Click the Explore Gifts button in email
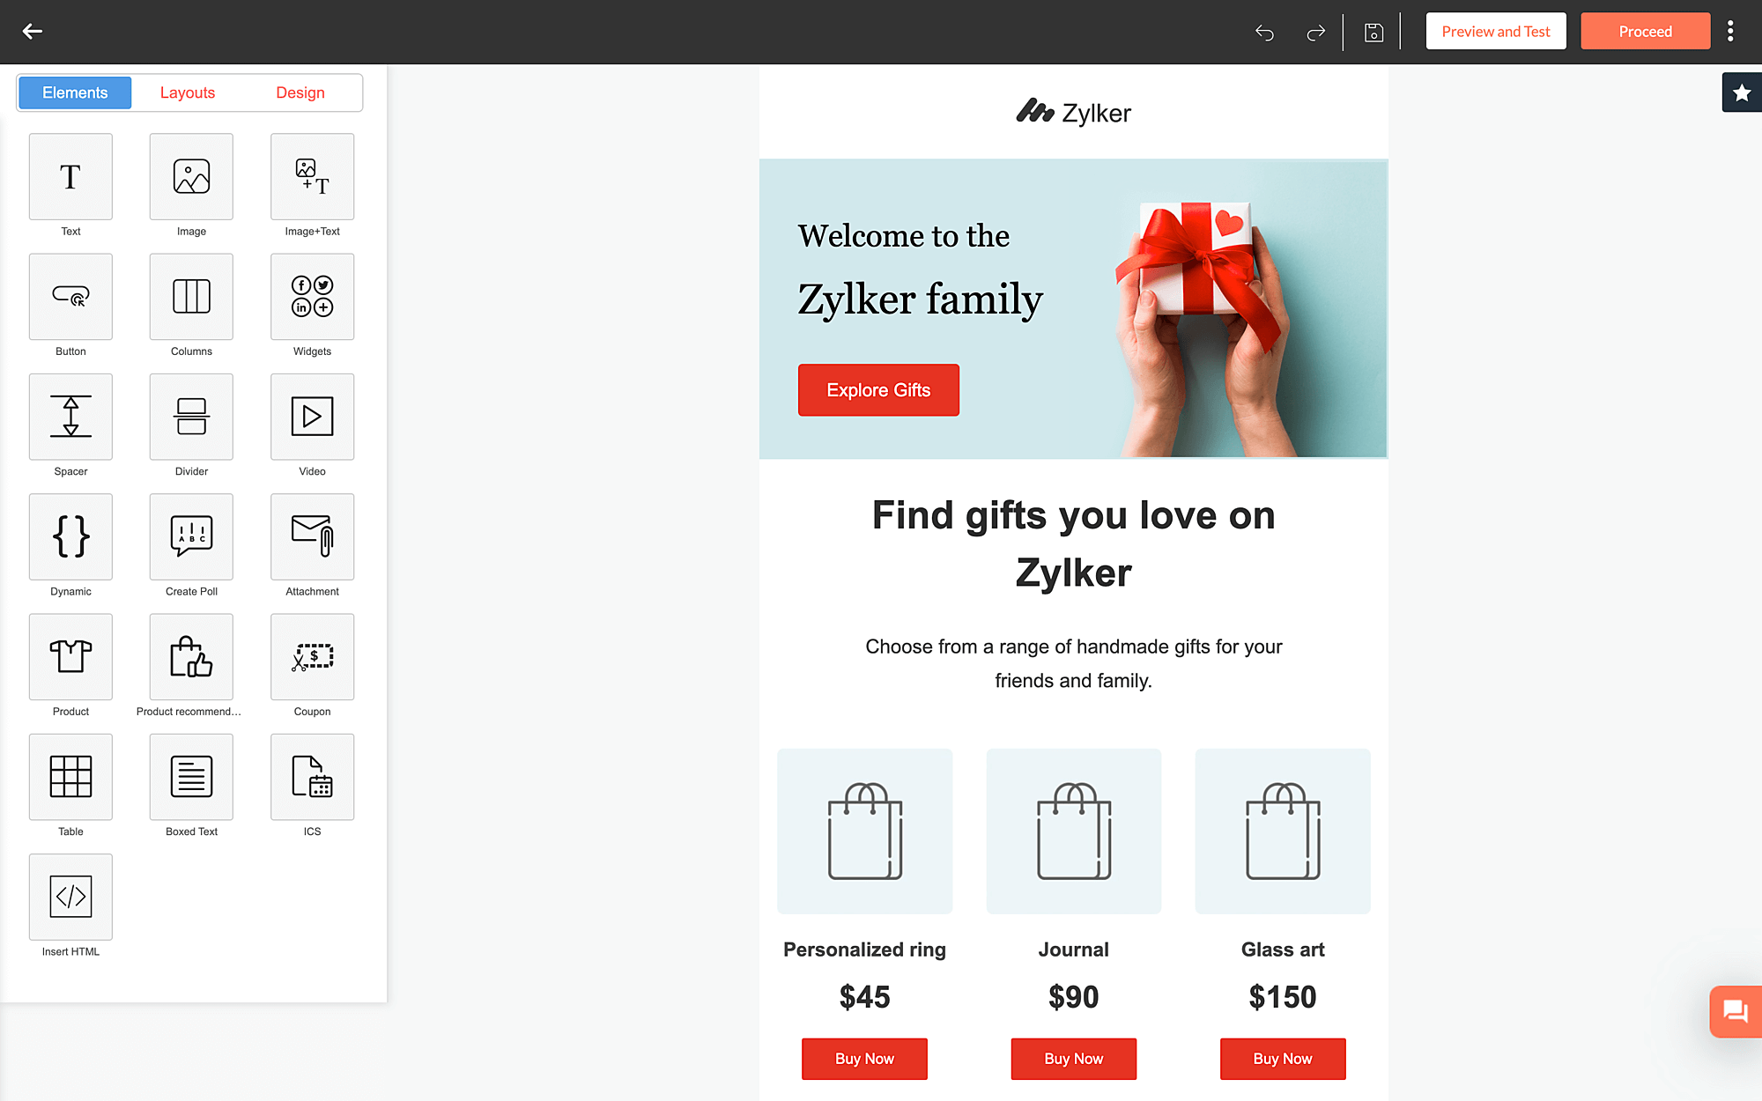 [879, 389]
